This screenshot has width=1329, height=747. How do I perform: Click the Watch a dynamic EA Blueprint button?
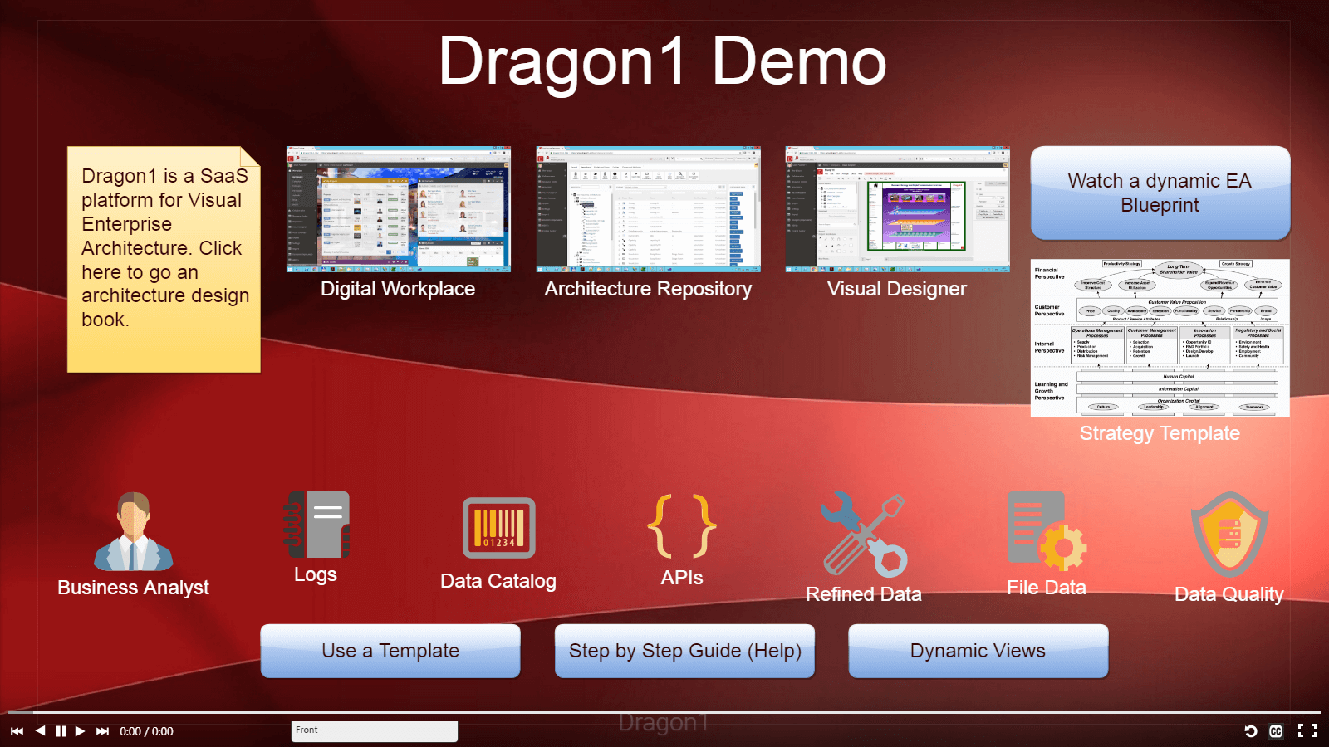tap(1159, 193)
